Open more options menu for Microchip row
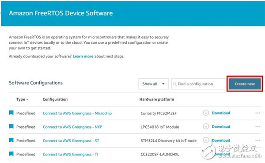This screenshot has width=265, height=163. pyautogui.click(x=258, y=113)
